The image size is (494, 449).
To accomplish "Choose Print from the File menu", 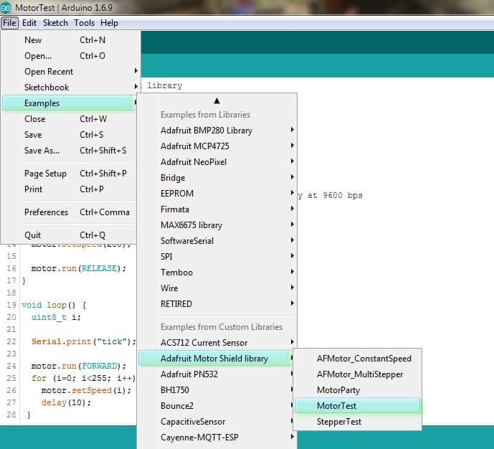I will click(x=70, y=189).
